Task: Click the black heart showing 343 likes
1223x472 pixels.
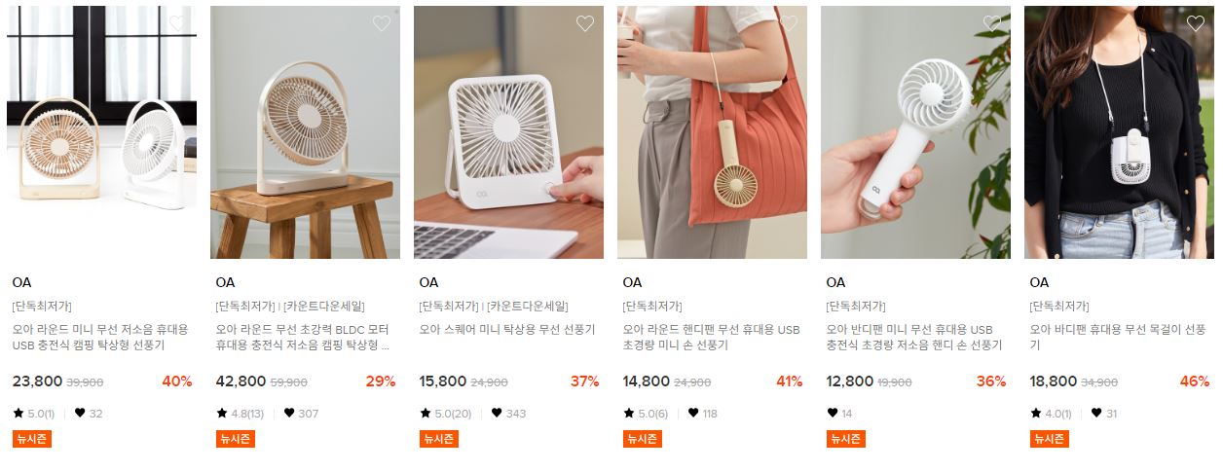Action: [x=497, y=414]
